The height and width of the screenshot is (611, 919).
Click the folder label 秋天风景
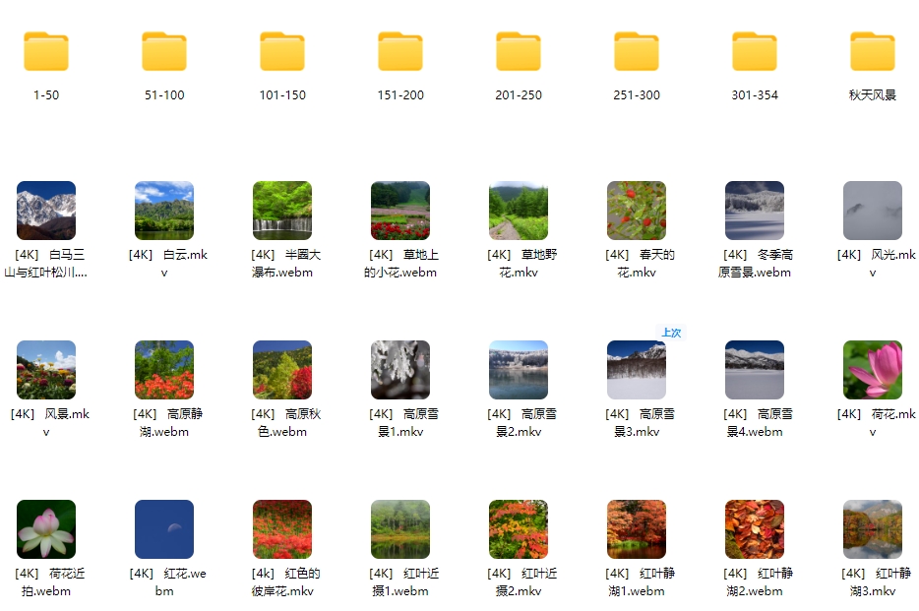tap(873, 94)
